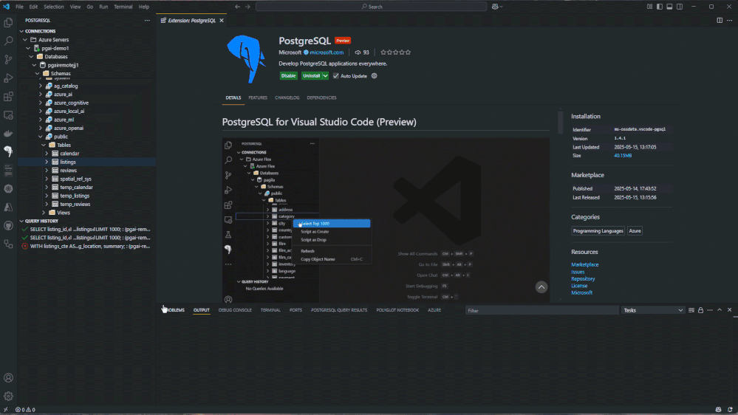Open the Search view in activity bar
The image size is (738, 415).
pyautogui.click(x=8, y=41)
